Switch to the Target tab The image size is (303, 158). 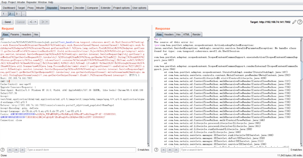21,8
